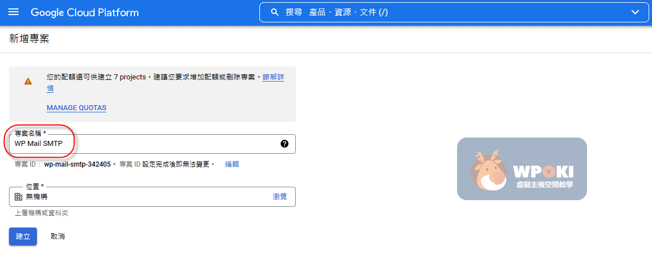Open the 瞭解詳情 quota details link
652x265 pixels.
pyautogui.click(x=273, y=77)
